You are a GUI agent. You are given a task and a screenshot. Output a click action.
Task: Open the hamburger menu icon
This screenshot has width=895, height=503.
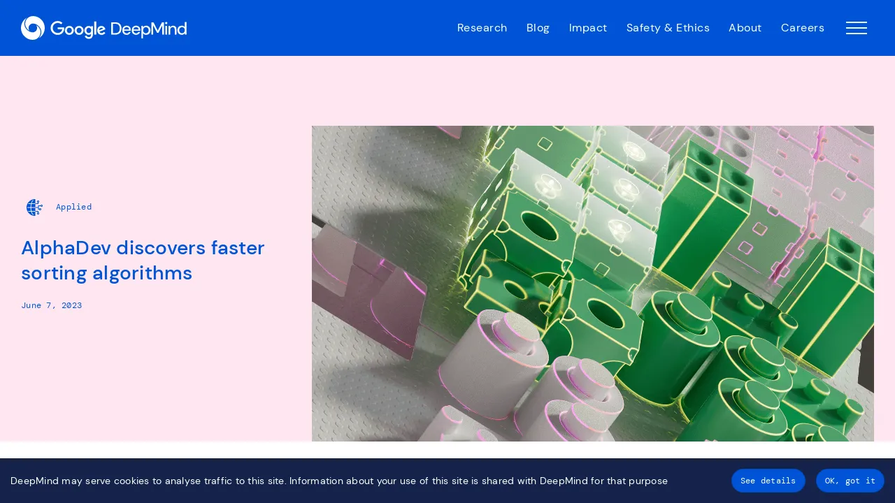click(x=857, y=28)
